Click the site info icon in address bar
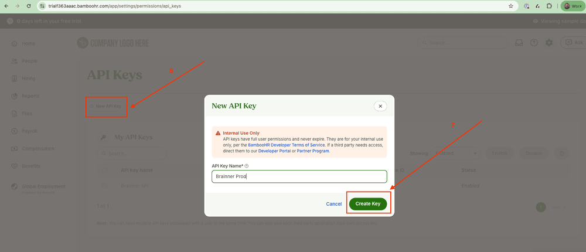Screen dimensions: 586x252 (x=43, y=6)
